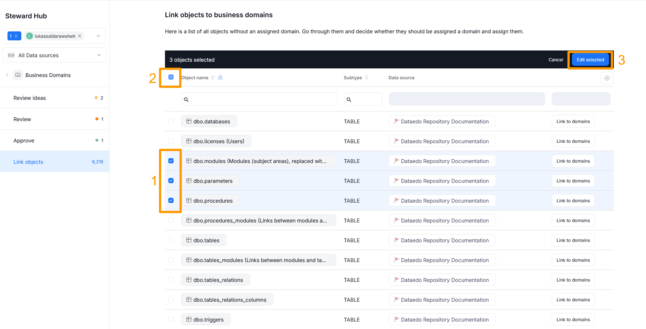Clear the blue filter count badge
Viewport: 646px width, 329px height.
tap(16, 36)
